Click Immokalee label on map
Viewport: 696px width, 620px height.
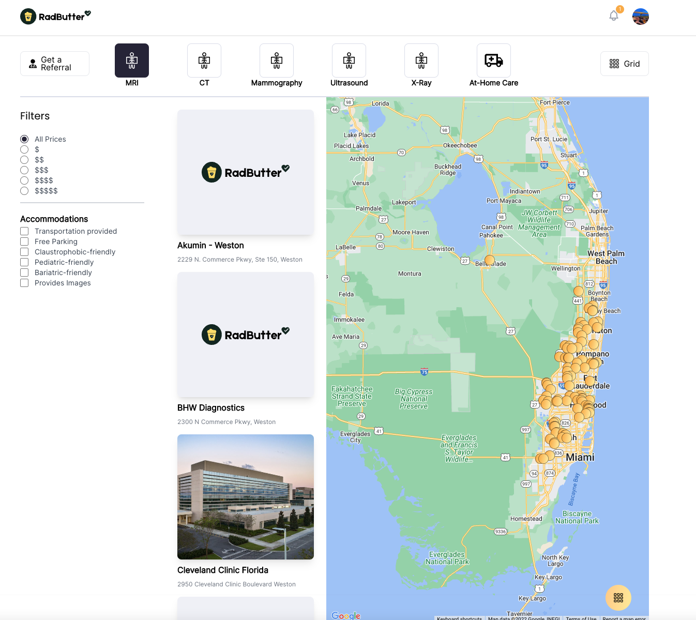click(x=349, y=320)
